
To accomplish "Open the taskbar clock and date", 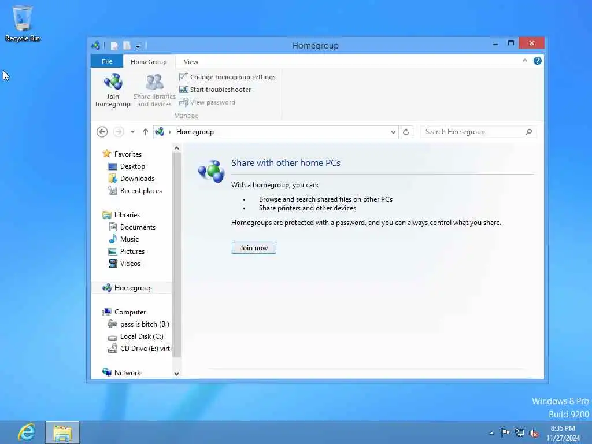I will pyautogui.click(x=563, y=433).
